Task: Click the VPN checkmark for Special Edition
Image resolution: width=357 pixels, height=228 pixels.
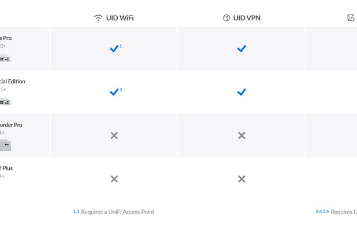Action: click(241, 92)
